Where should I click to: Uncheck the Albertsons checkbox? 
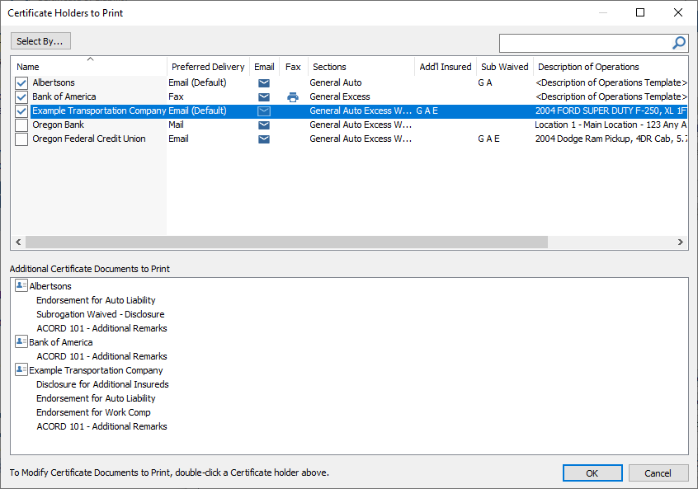(x=21, y=82)
